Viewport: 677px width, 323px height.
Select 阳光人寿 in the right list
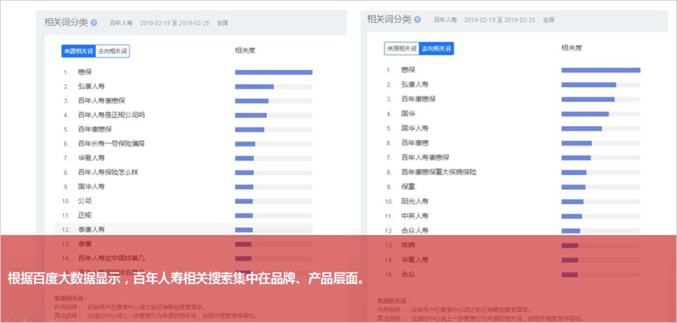(x=414, y=202)
